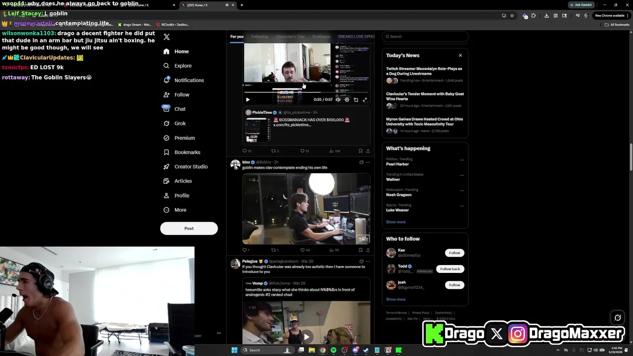Open options for Luke Weaver trend
The image size is (633, 356).
pyautogui.click(x=462, y=206)
